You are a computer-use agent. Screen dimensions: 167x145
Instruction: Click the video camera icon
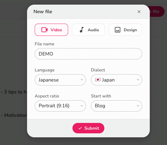[45, 30]
